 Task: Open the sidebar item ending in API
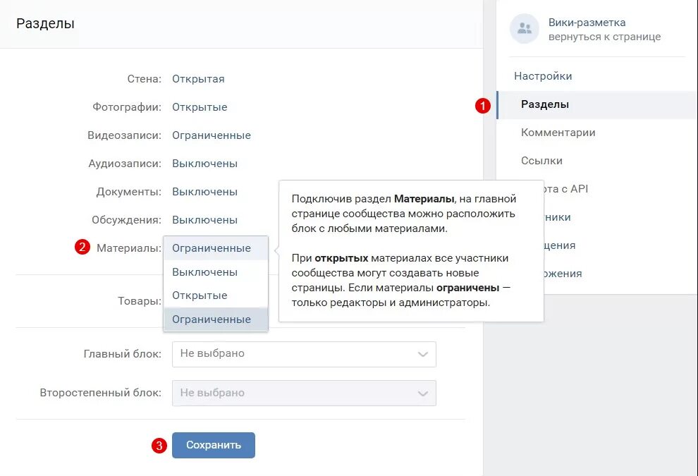coord(565,189)
